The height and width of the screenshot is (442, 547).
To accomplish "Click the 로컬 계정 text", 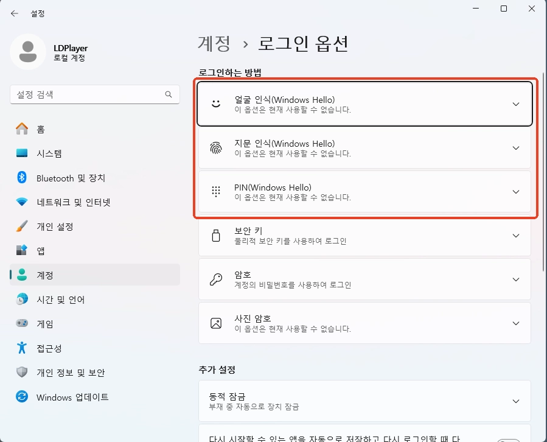I will tap(69, 58).
